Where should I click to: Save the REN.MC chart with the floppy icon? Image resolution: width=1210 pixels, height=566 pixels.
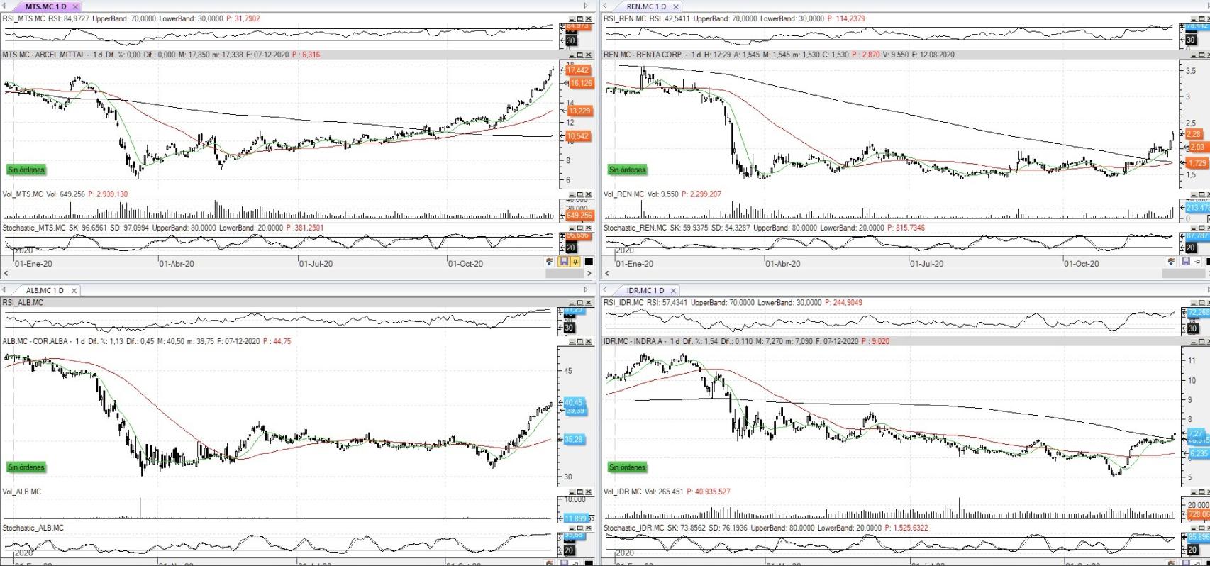(x=1186, y=262)
